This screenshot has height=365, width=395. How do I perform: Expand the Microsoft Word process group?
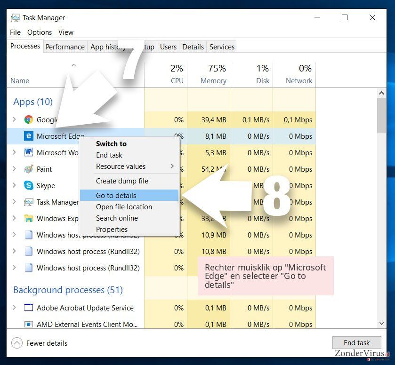[14, 152]
